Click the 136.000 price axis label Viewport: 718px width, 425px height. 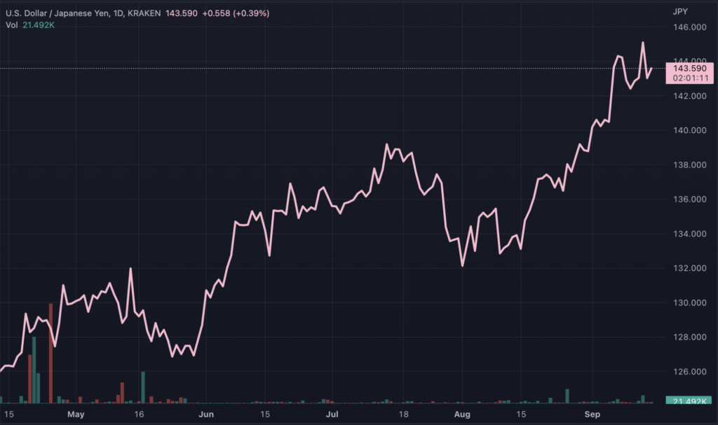690,200
